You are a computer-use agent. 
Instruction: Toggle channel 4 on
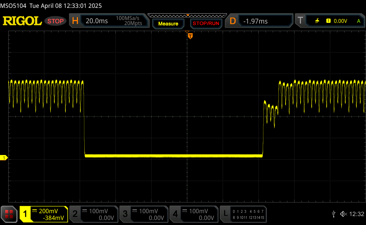tap(193, 214)
